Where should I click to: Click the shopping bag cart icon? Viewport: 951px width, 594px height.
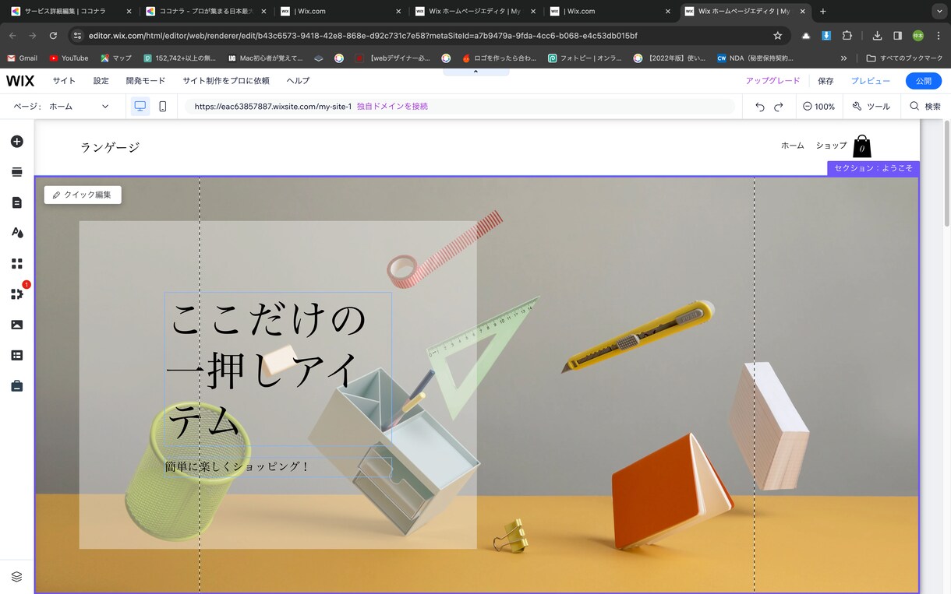(861, 146)
